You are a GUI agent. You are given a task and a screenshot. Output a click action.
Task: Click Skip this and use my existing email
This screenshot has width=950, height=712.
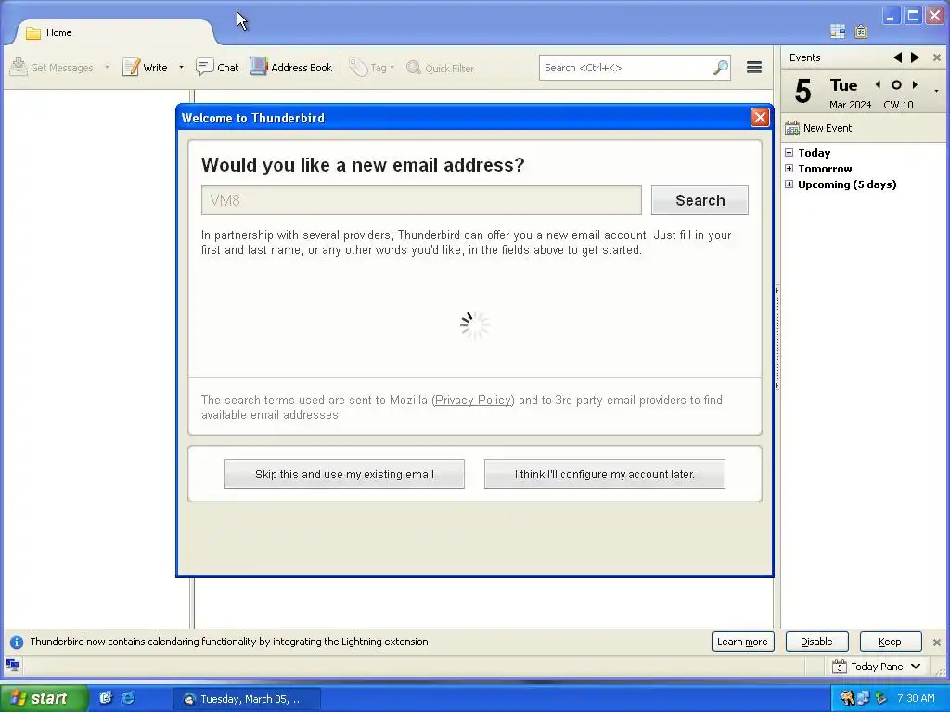click(344, 474)
